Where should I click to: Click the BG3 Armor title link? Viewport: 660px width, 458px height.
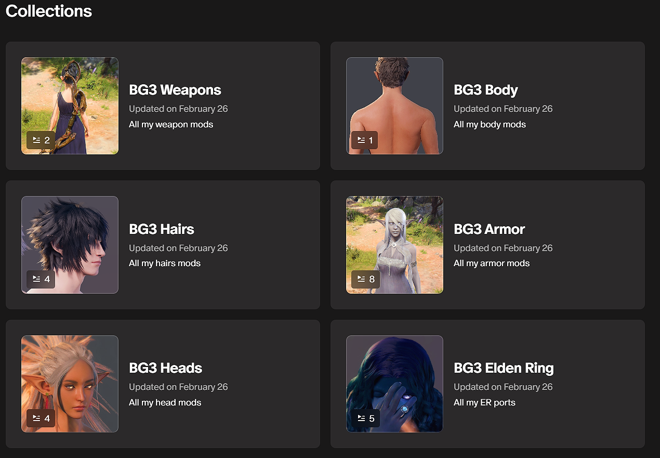(x=490, y=229)
